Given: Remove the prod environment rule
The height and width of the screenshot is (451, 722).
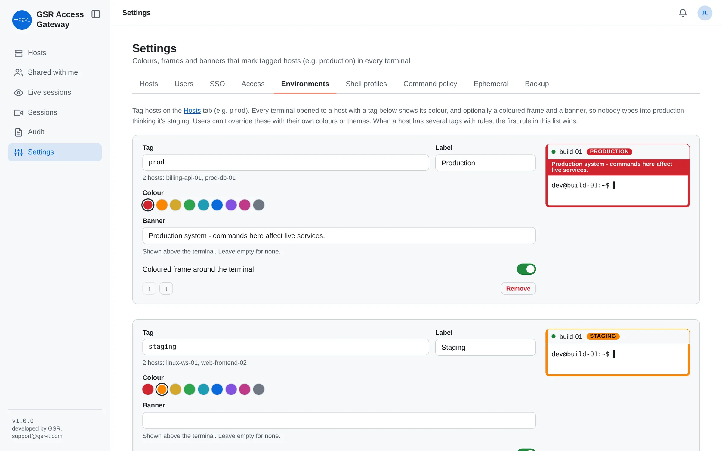Looking at the screenshot, I should [x=518, y=289].
